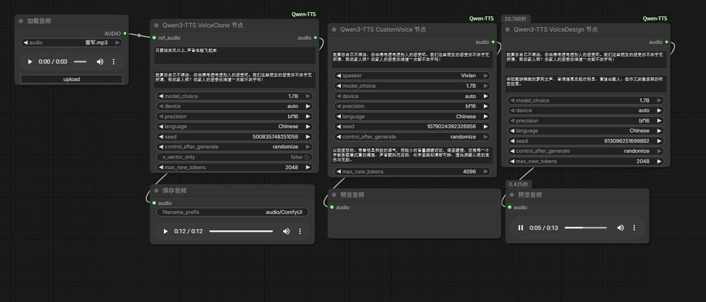Play the 雷军.mp3 audio in 加载音频 node
The height and width of the screenshot is (302, 706).
click(x=31, y=62)
